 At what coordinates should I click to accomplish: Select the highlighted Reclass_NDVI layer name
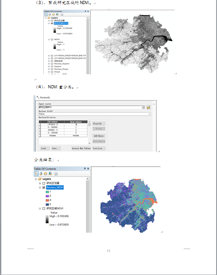tap(55, 188)
